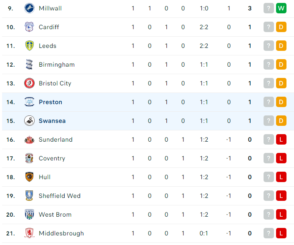Screen dimensions: 294x245
Task: Click the Bristol City crest icon
Action: point(30,83)
